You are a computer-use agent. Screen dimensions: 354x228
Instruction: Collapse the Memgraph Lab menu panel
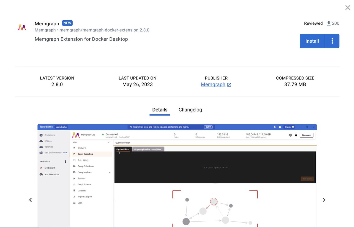pos(109,142)
